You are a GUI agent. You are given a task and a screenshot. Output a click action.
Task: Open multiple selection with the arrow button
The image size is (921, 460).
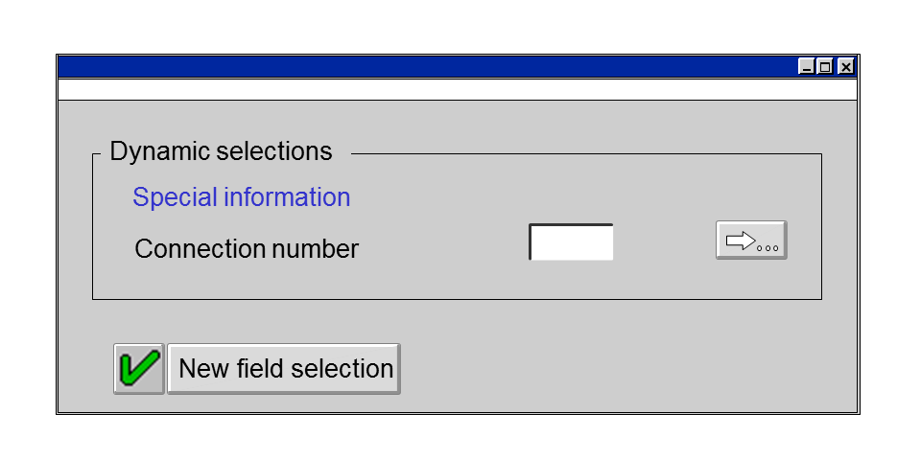751,241
